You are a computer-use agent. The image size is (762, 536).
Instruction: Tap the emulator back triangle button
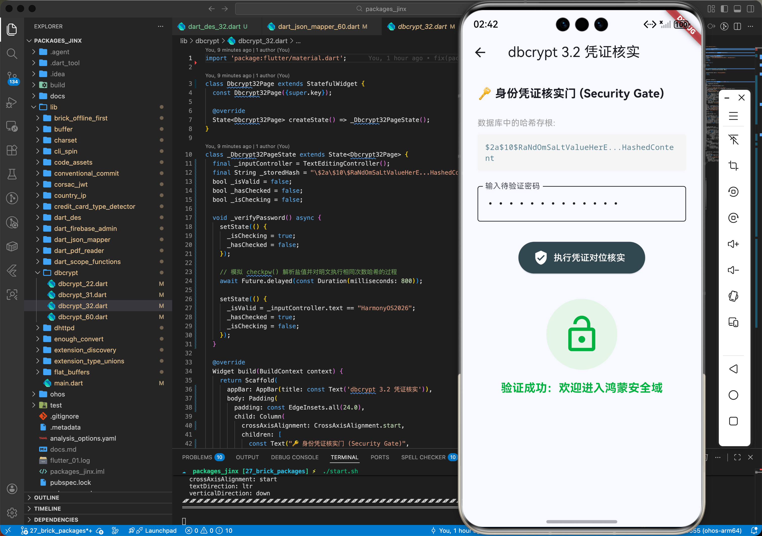(x=733, y=369)
